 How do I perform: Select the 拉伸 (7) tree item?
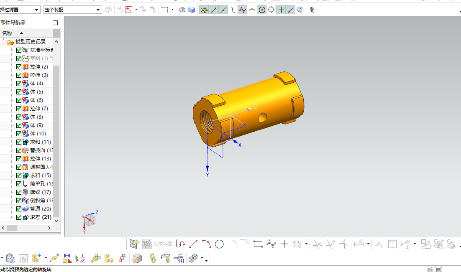click(39, 109)
